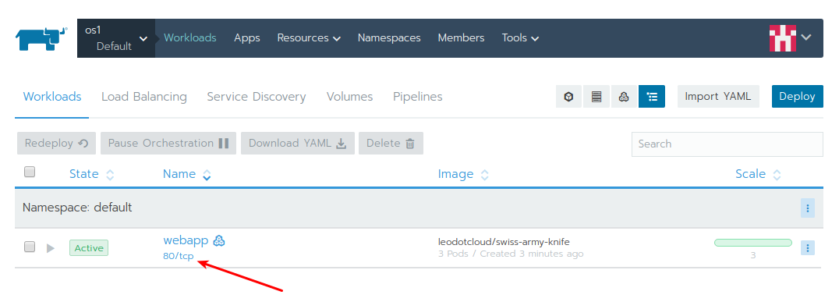839x302 pixels.
Task: Focus the Search input field
Action: click(x=727, y=144)
